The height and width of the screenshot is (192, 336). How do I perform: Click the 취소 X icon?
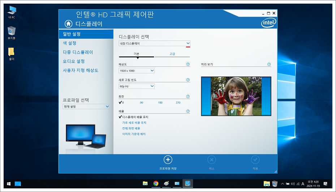coord(211,159)
